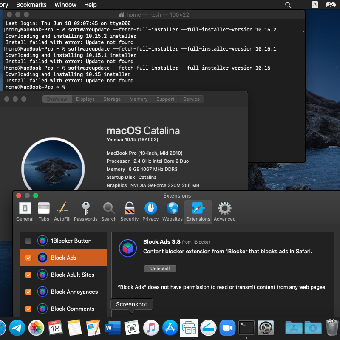Open the Websites preferences pane

(x=173, y=212)
